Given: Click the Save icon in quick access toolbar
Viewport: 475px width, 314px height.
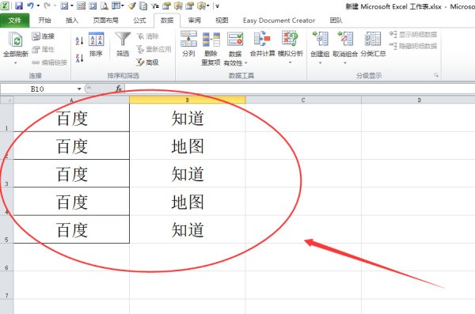Looking at the screenshot, I should 19,6.
